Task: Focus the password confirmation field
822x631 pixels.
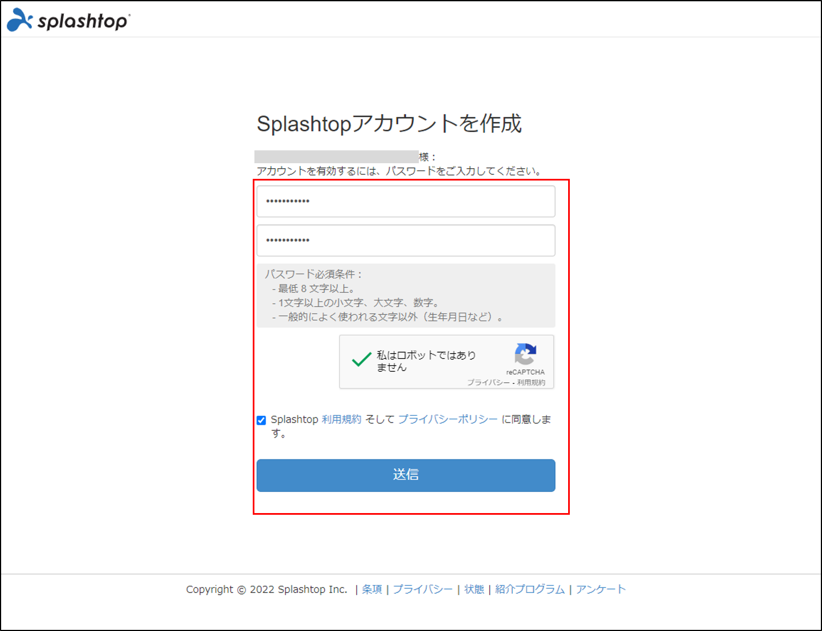Action: tap(406, 240)
